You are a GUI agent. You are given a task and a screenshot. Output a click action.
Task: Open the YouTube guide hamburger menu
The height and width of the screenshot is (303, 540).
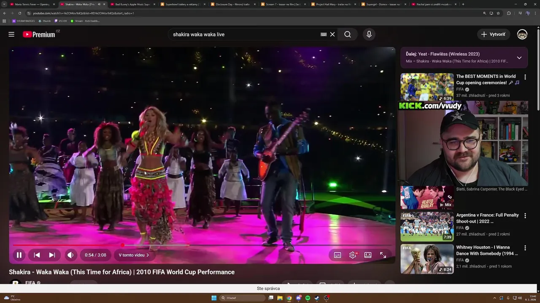click(x=11, y=35)
